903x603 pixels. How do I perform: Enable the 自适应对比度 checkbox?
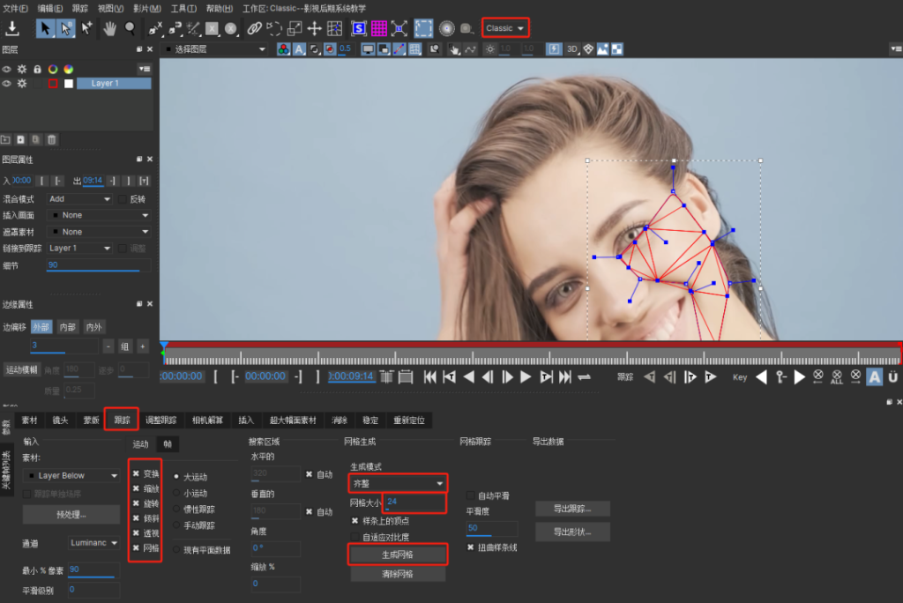pos(355,536)
